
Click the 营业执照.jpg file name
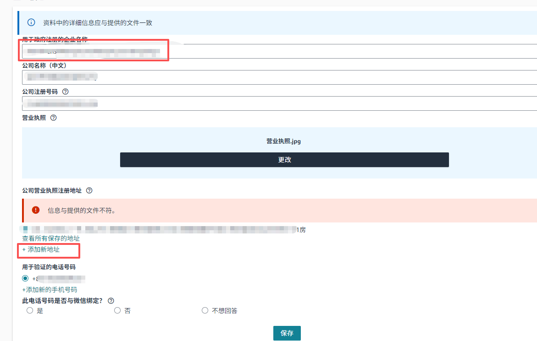click(x=283, y=141)
